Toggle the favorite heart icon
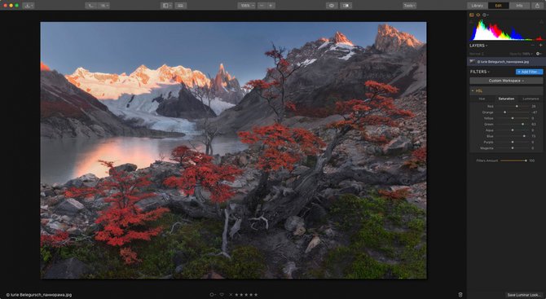The height and width of the screenshot is (299, 546). click(222, 295)
